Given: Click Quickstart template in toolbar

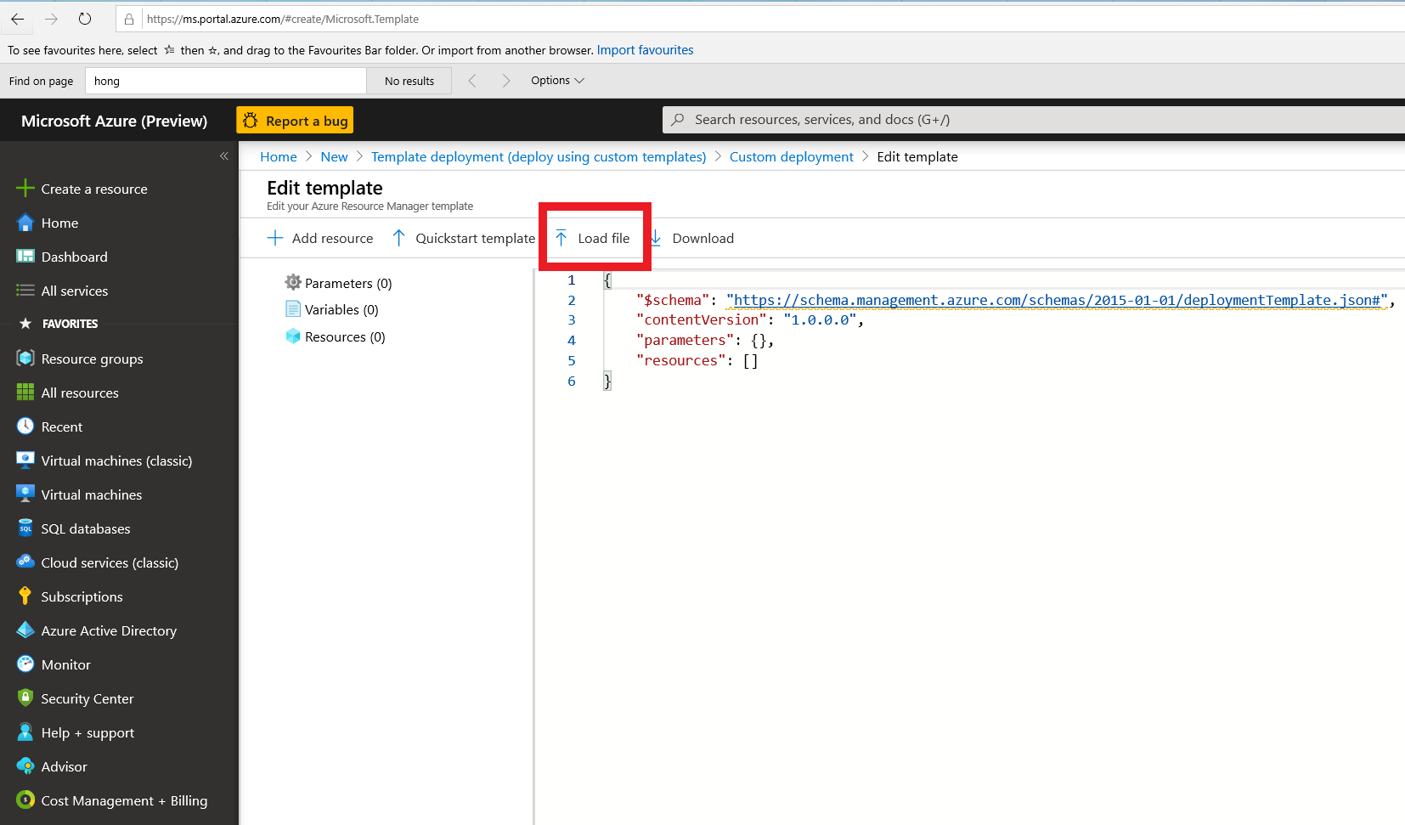Looking at the screenshot, I should coord(464,239).
